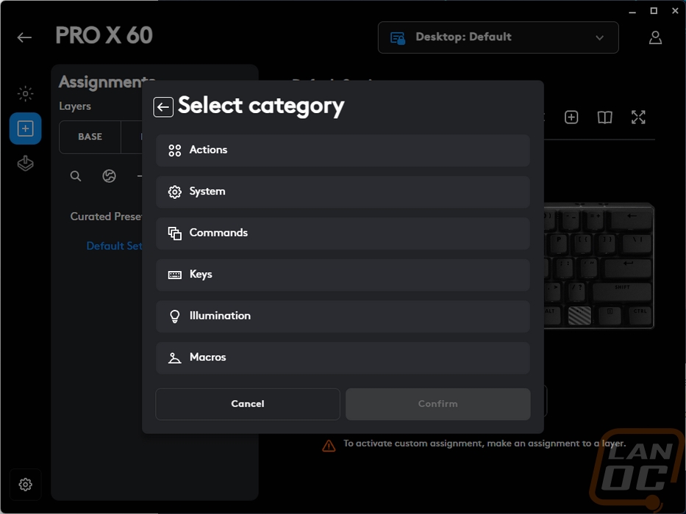The width and height of the screenshot is (686, 514).
Task: Open the joystick game mode sidebar icon
Action: (x=26, y=164)
